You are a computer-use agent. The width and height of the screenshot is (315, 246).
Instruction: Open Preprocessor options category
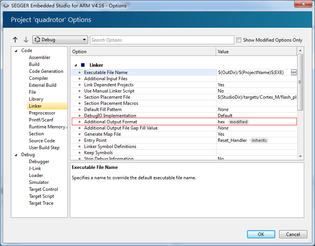coord(42,113)
